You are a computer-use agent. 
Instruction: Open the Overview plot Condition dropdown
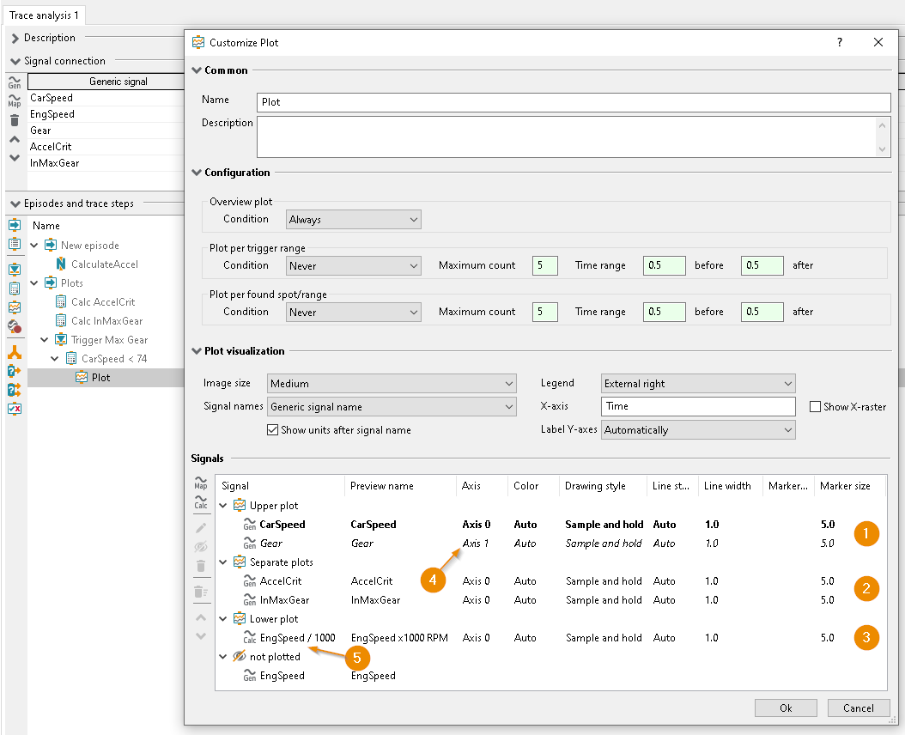pos(353,220)
